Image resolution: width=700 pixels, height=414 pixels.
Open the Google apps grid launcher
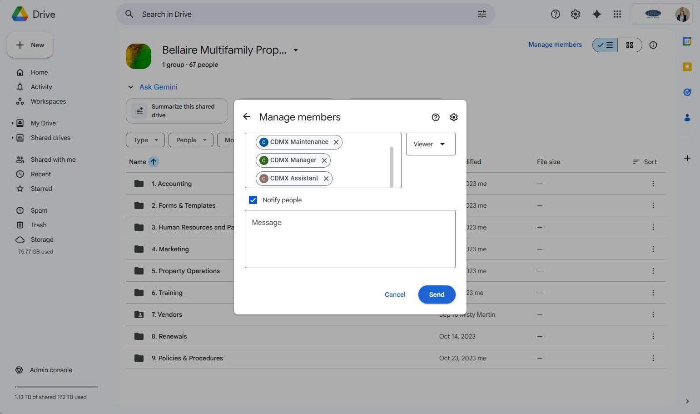pyautogui.click(x=617, y=14)
